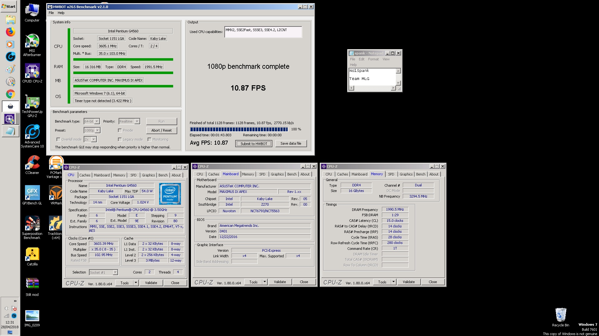Expand Tools arrow in CPU tab window

[x=136, y=283]
